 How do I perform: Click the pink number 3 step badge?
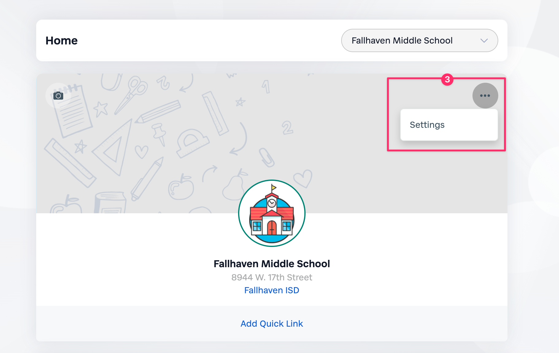click(x=447, y=80)
